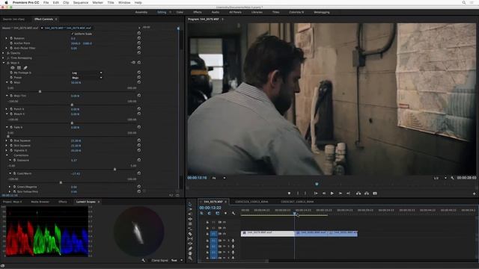
Task: Toggle animation stopwatch for Rotation
Action: click(11, 38)
